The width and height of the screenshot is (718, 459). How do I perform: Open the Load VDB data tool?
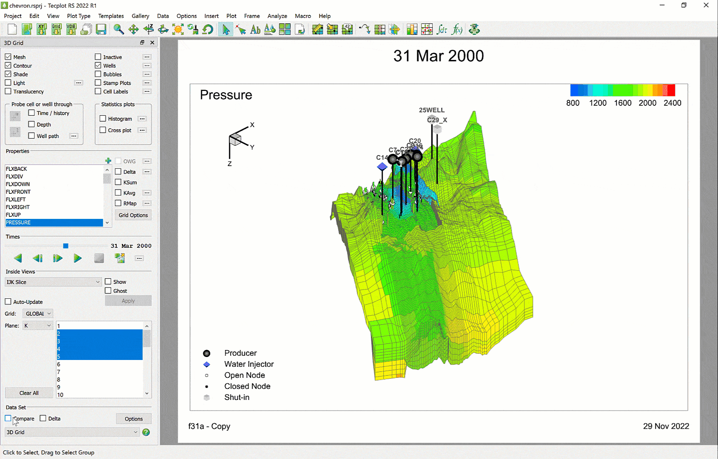click(x=71, y=29)
